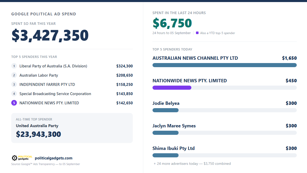Click the $6,750 last 24 hours total
307x173 pixels.
[172, 23]
